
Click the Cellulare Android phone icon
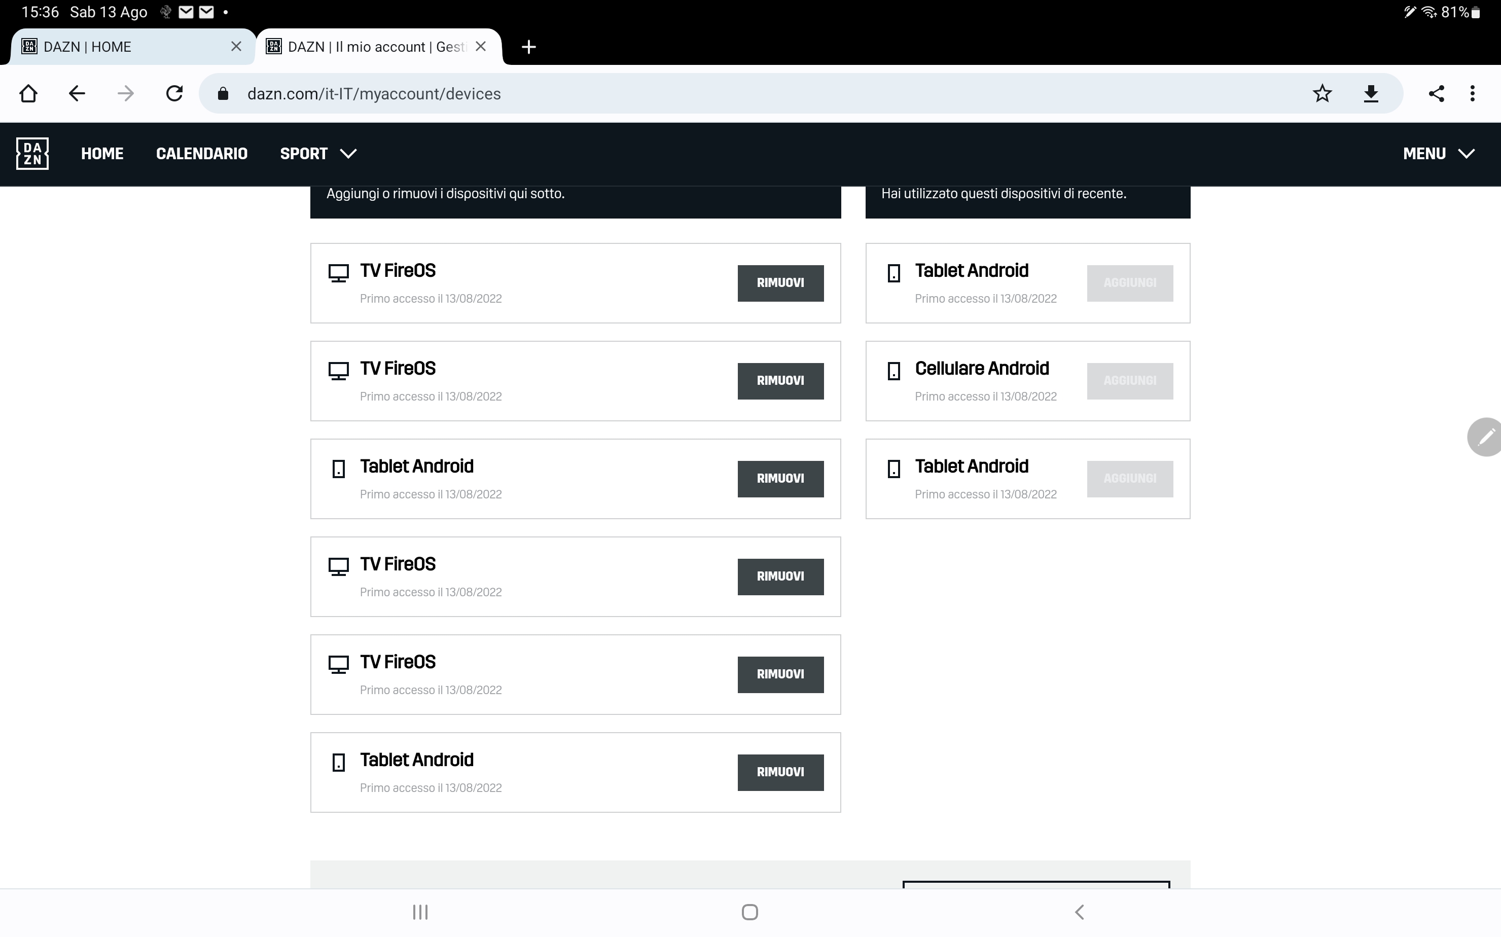894,371
